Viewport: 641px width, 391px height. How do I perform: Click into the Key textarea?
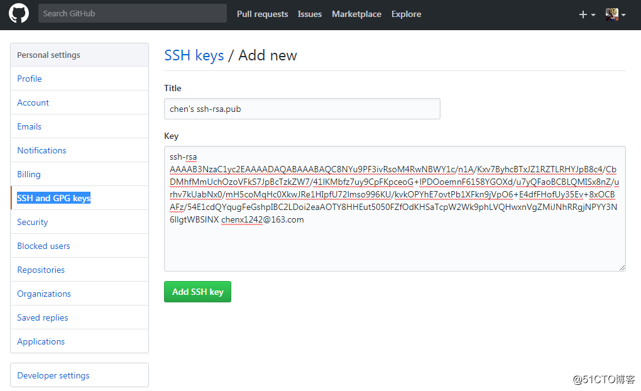tap(395, 209)
